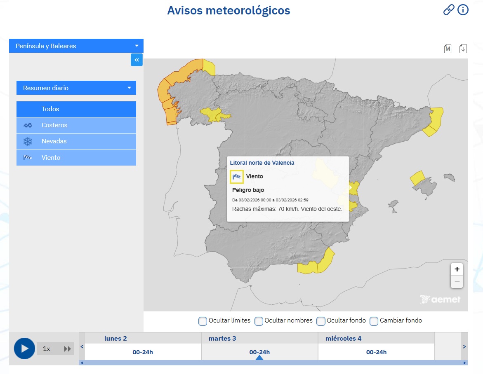This screenshot has width=483, height=374.
Task: Enable the Ocultar límites checkbox
Action: pos(203,321)
